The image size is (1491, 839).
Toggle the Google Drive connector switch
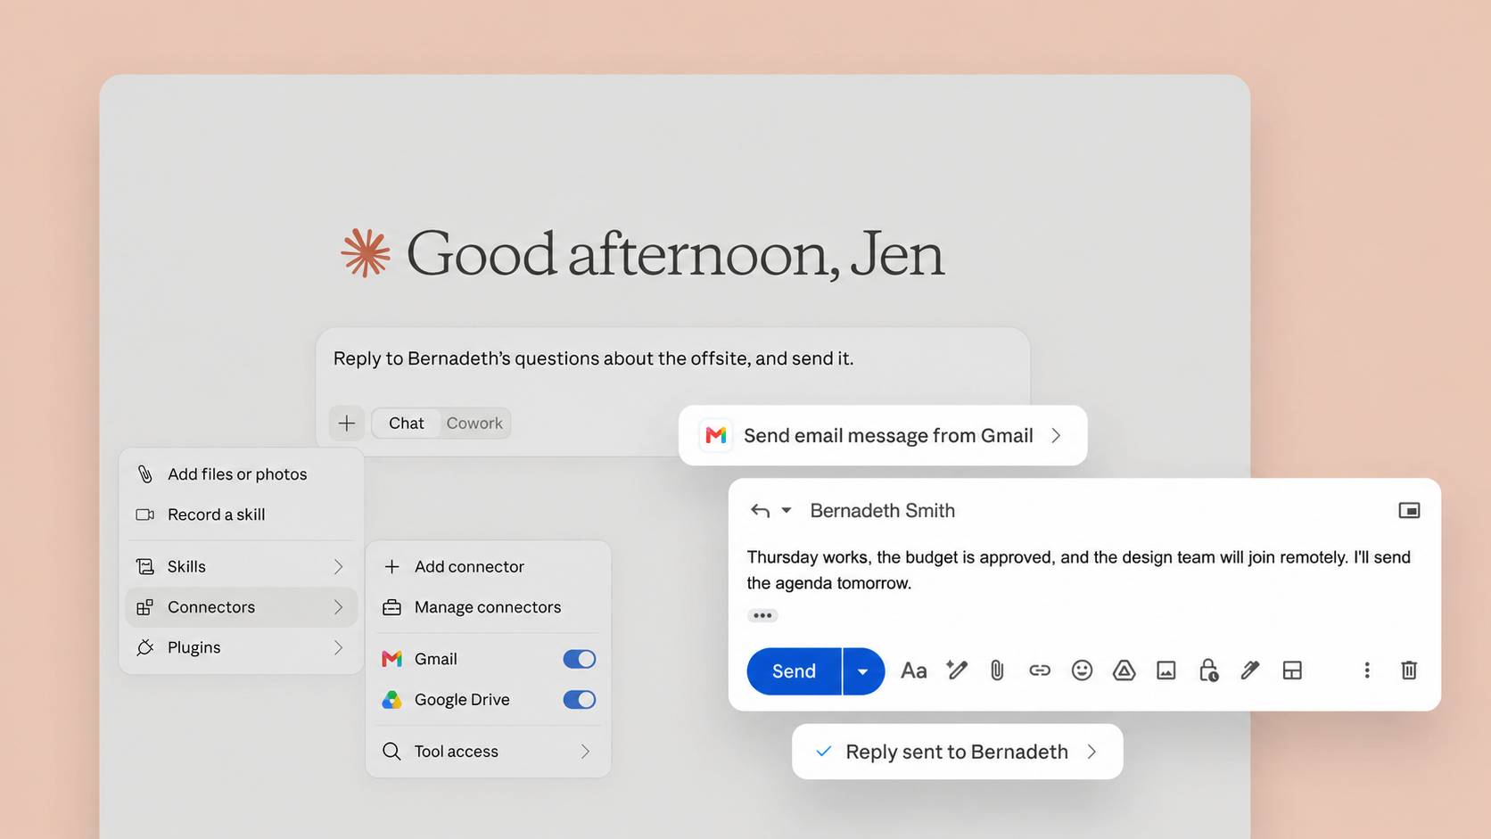580,700
